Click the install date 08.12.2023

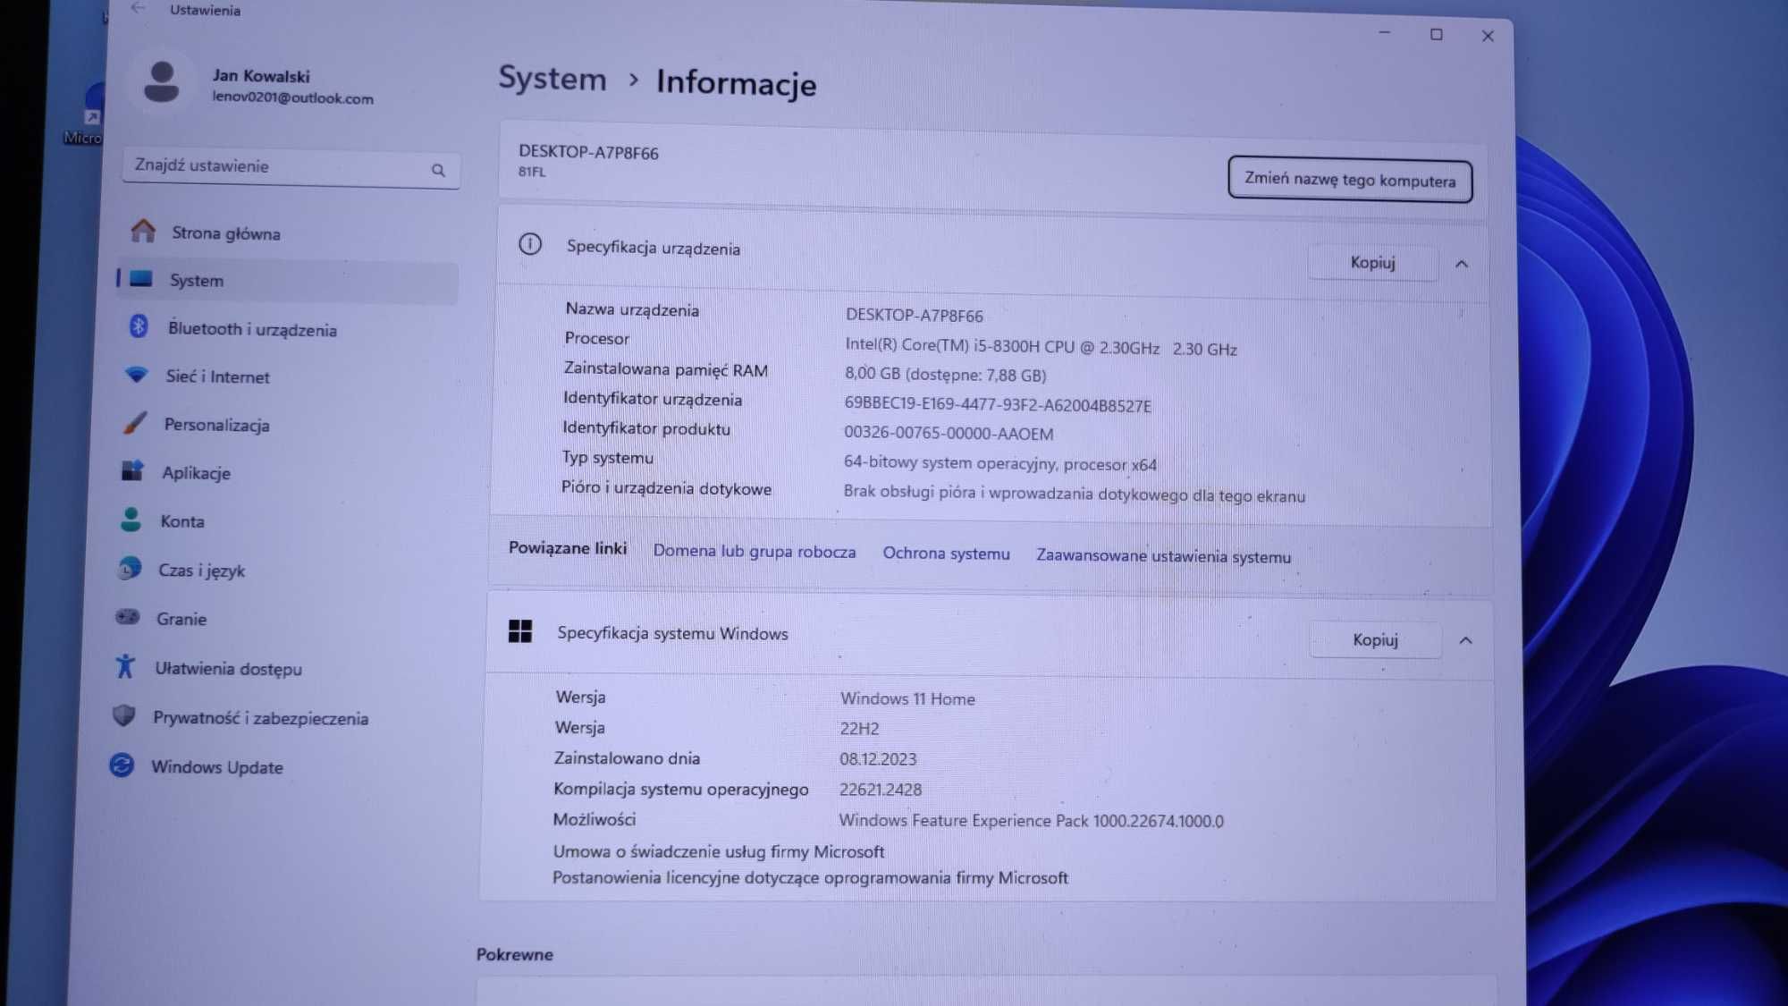point(878,759)
